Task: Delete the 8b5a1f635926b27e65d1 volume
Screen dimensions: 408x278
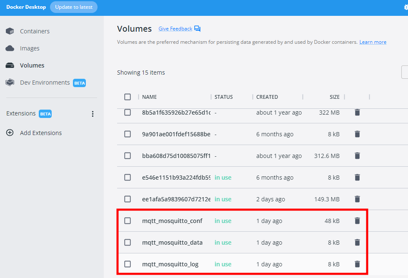Action: [x=357, y=113]
